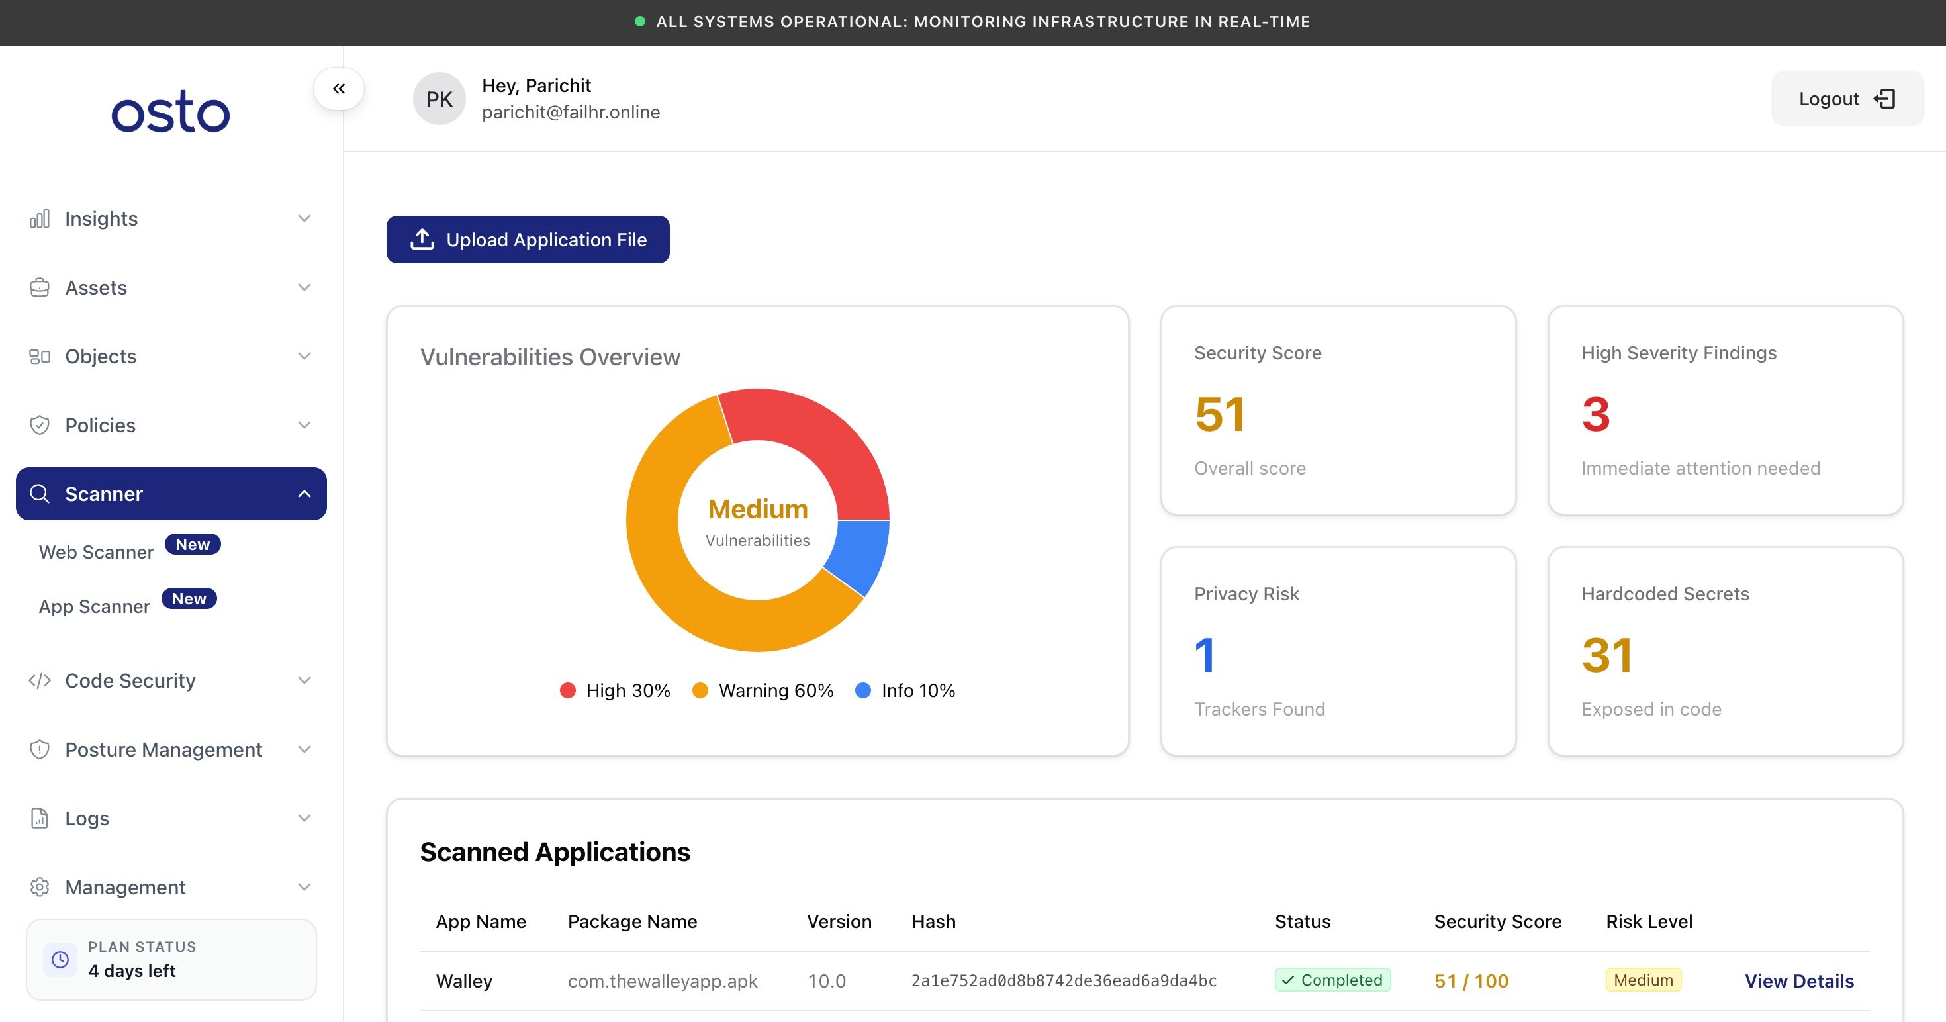Click the New badge beside Web Scanner
Viewport: 1946px width, 1022px height.
click(x=193, y=544)
